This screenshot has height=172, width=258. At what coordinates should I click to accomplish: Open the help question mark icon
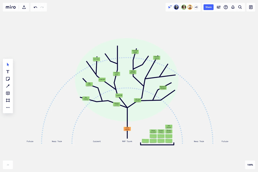tap(226, 7)
